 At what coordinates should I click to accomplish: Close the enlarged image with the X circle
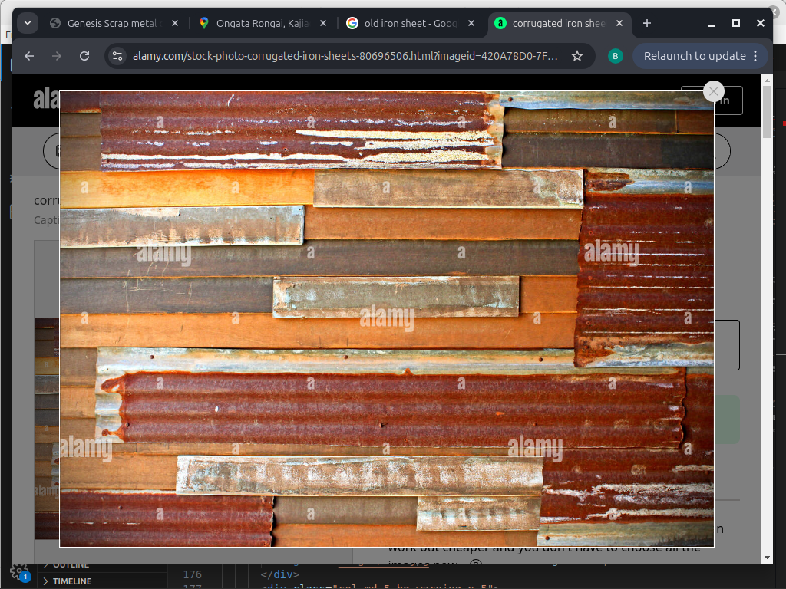click(714, 91)
